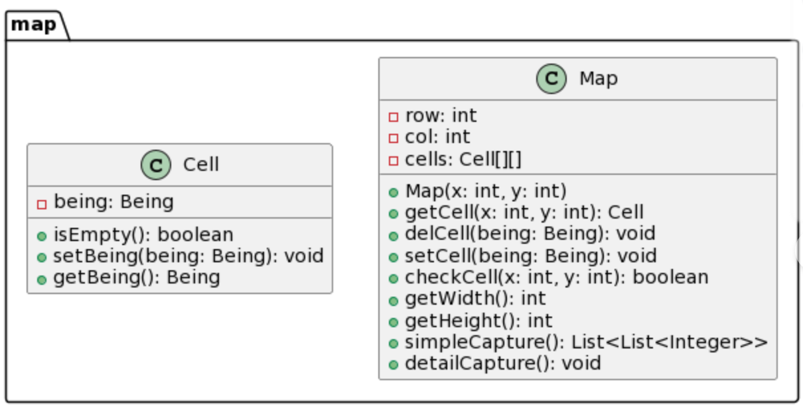Click the green public dot beside detailCapture()
The width and height of the screenshot is (803, 410).
tap(394, 364)
